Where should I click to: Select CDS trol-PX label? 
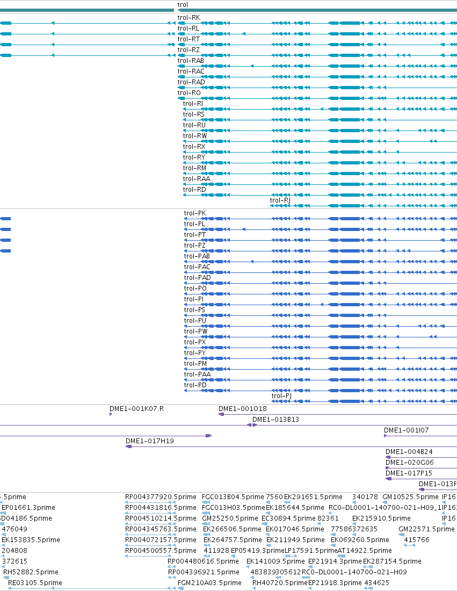195,342
